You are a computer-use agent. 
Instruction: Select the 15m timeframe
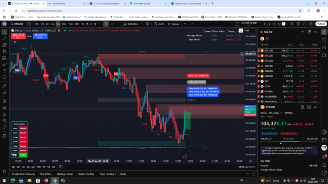pos(71,24)
